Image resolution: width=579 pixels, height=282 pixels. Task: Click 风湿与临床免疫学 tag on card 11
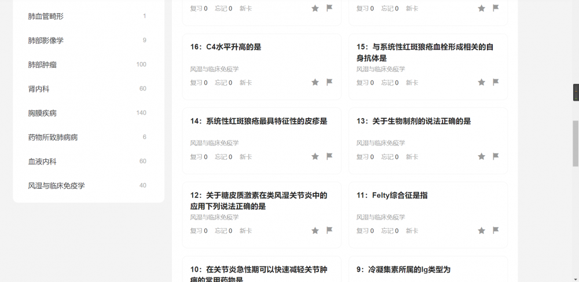coord(381,217)
